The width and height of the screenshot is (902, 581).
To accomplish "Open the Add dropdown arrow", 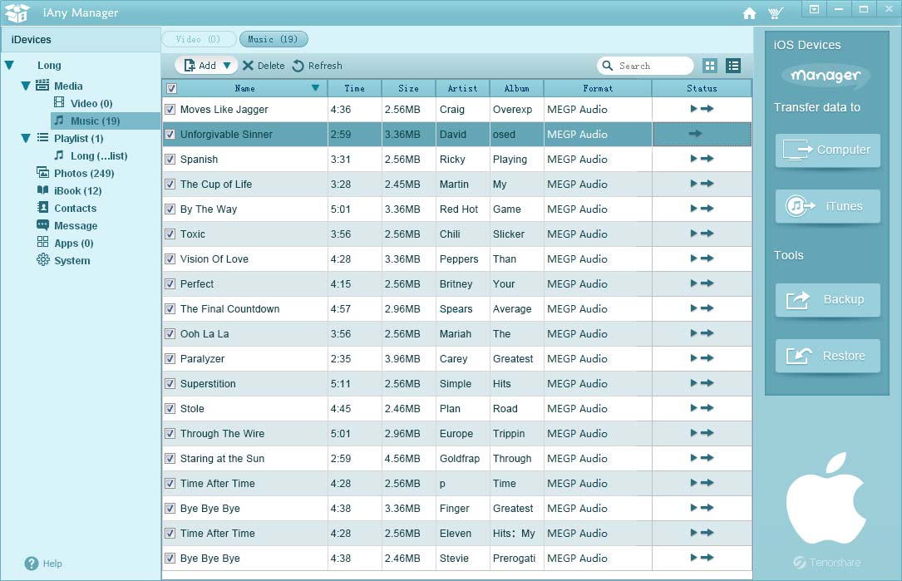I will [227, 66].
